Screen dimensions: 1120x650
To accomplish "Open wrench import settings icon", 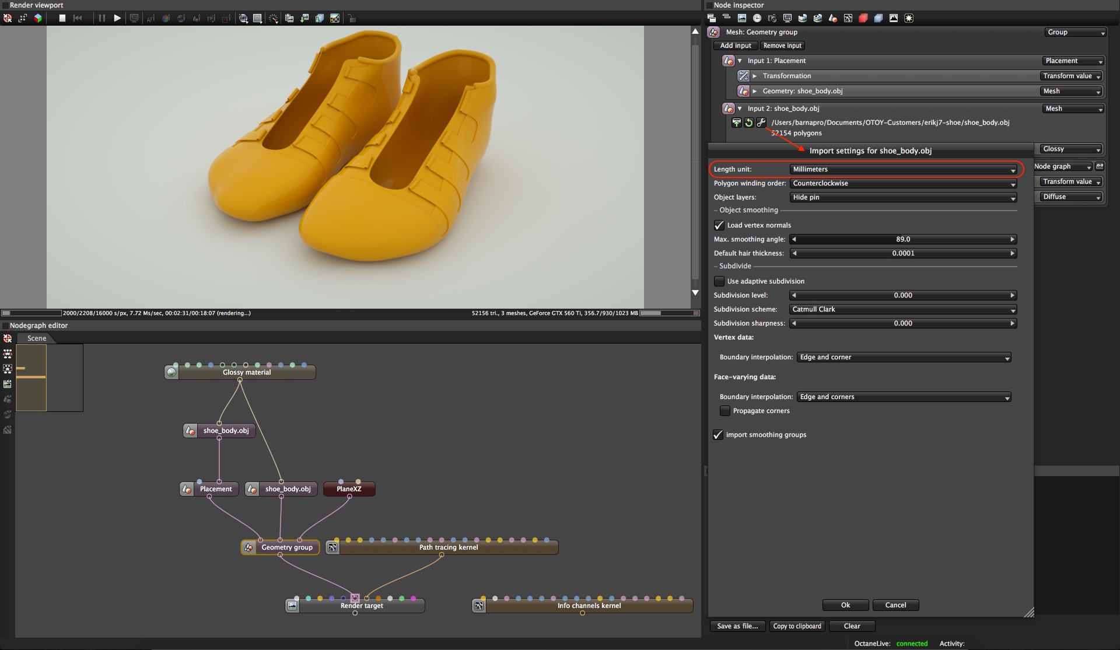I will (x=761, y=123).
